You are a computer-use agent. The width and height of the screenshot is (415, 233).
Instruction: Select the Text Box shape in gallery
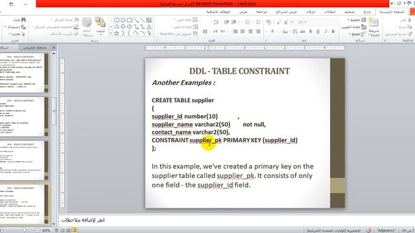coord(148,20)
